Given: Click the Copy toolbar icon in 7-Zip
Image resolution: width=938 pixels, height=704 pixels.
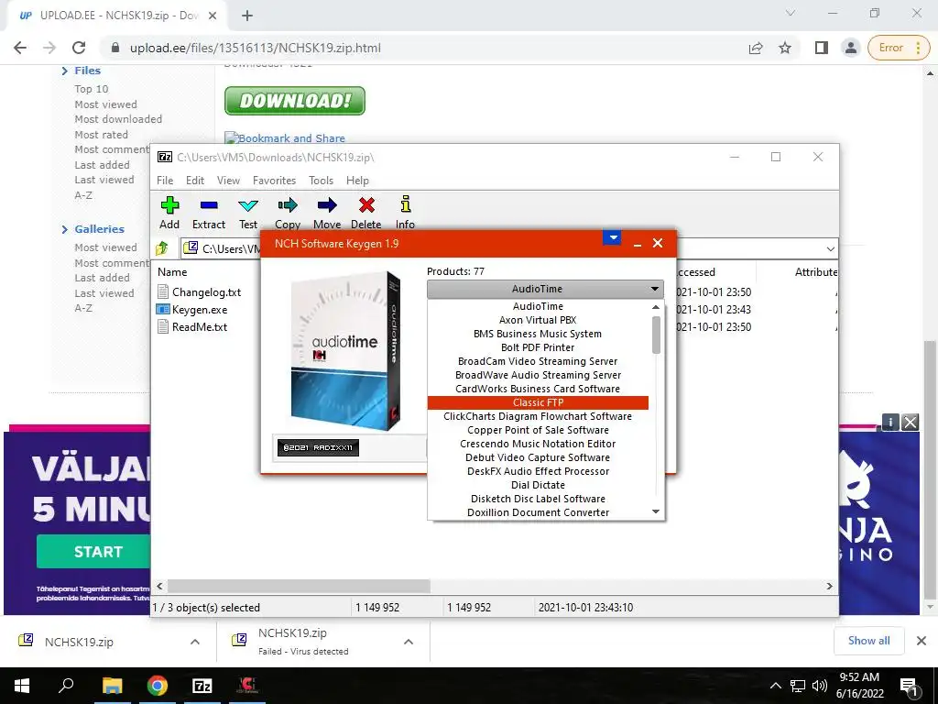Looking at the screenshot, I should point(287,205).
